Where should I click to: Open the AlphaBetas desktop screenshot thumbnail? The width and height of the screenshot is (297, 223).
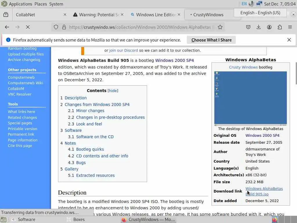[x=250, y=99]
